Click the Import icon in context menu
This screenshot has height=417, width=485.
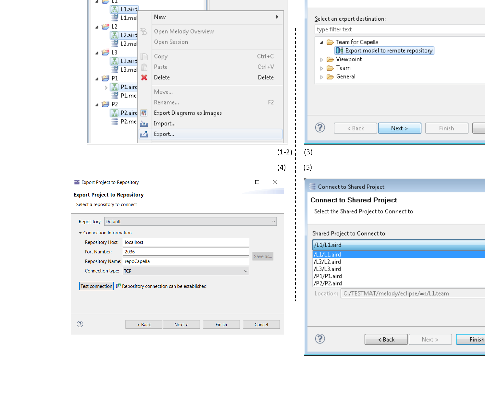[x=144, y=124]
